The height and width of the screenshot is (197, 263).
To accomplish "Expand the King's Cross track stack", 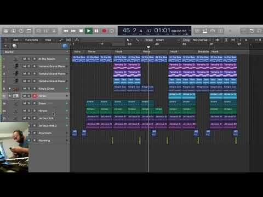I will coord(10,89).
